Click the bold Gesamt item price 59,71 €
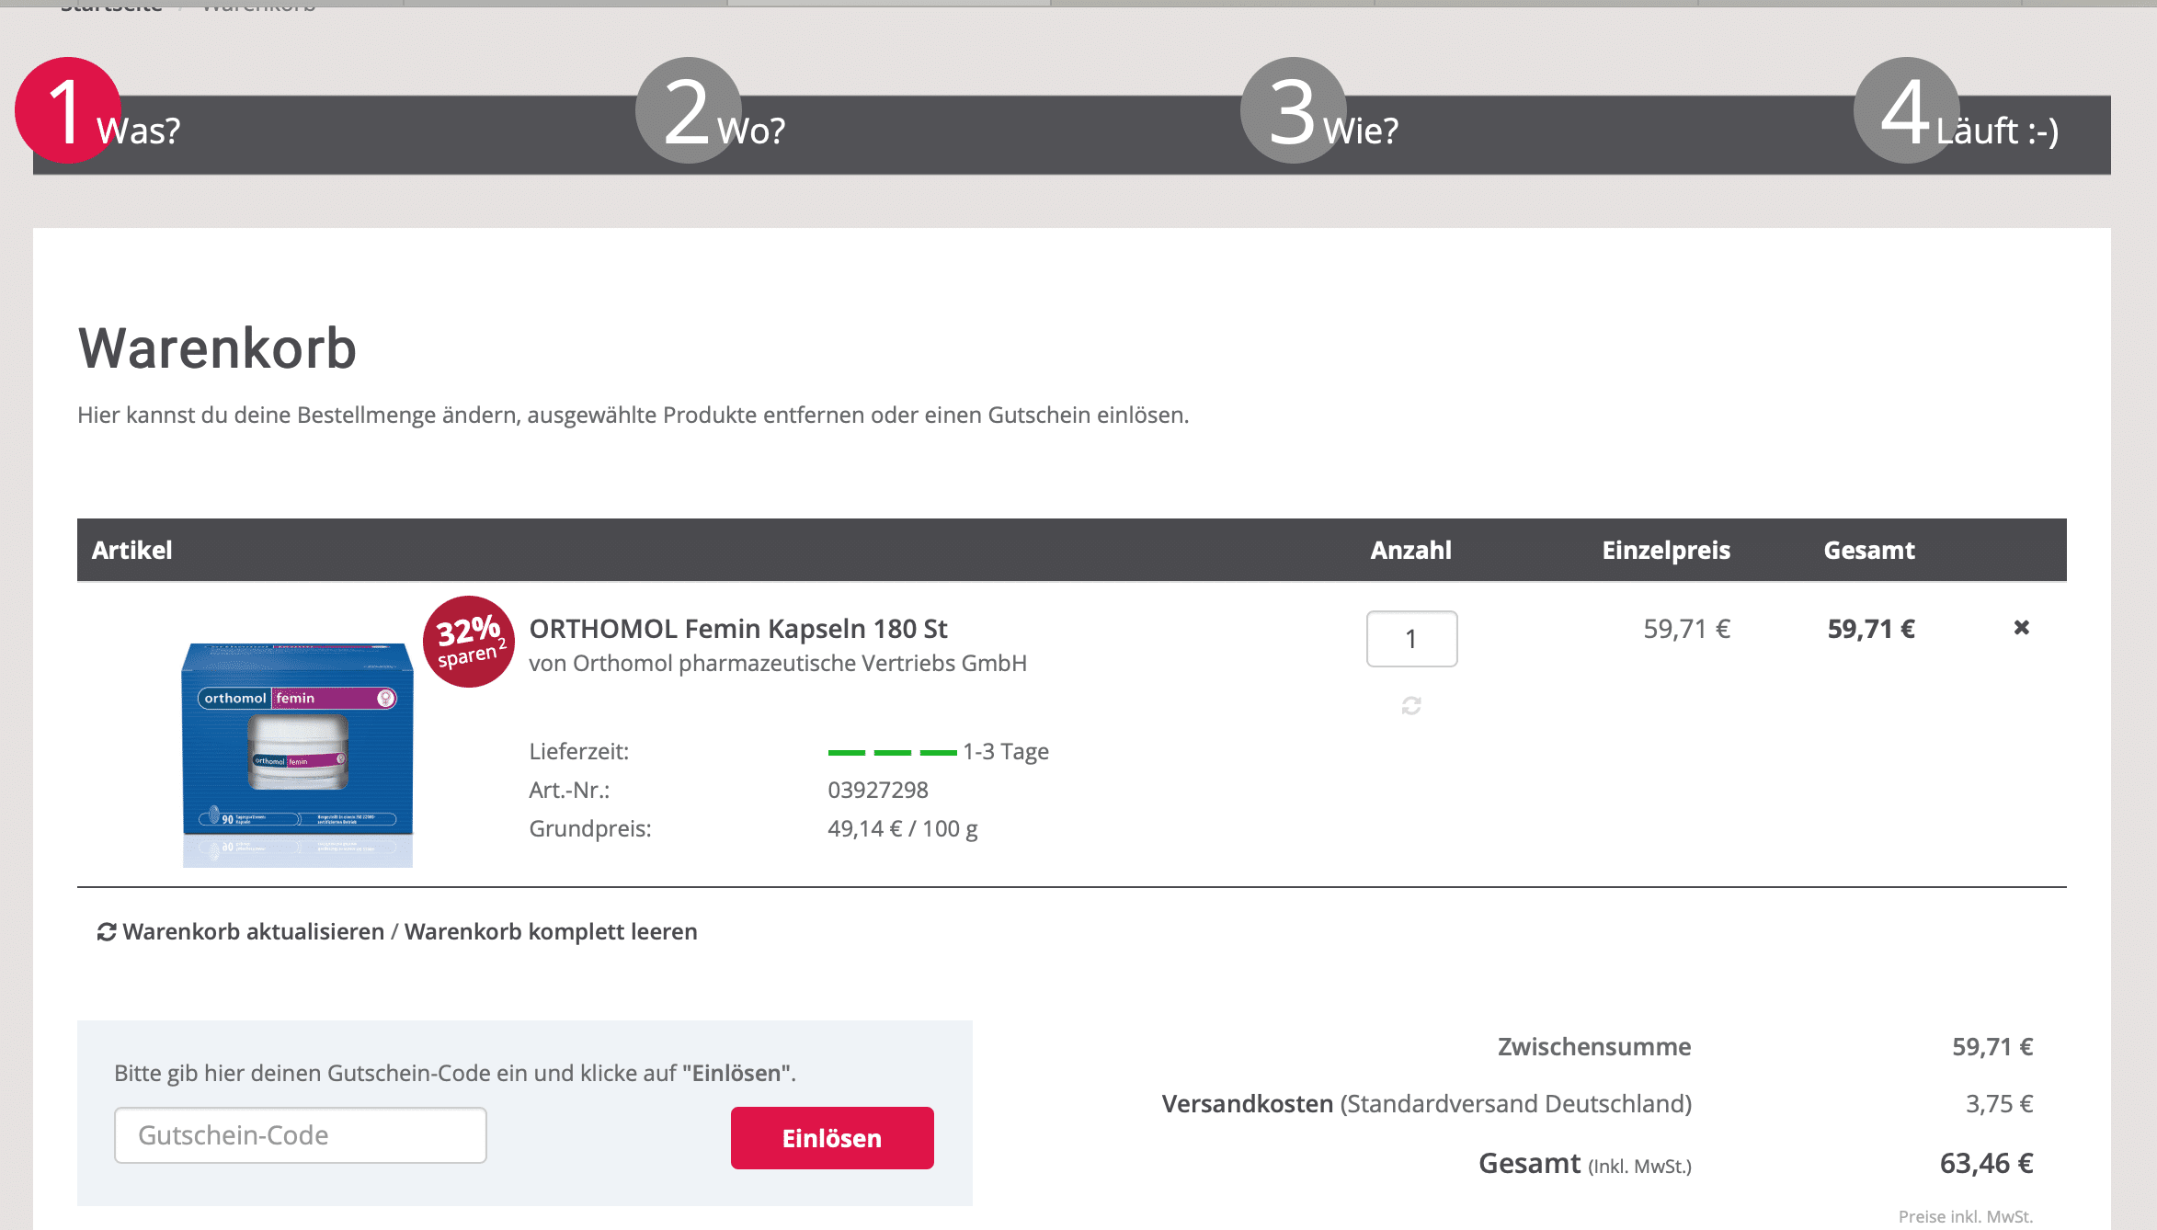Viewport: 2157px width, 1230px height. point(1871,629)
